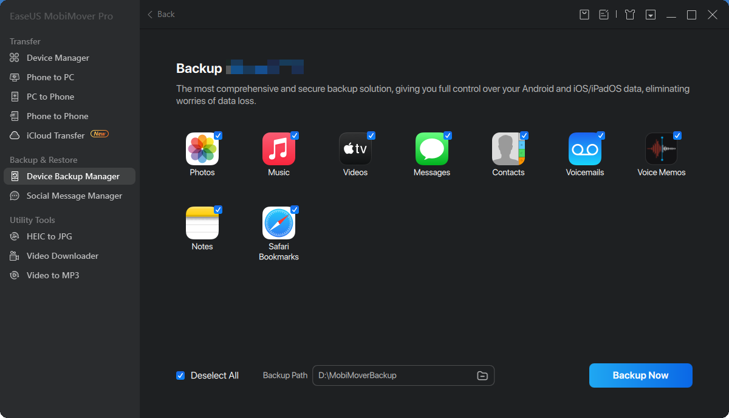This screenshot has width=729, height=418.
Task: Expand the theme switcher in the title bar
Action: pos(629,14)
